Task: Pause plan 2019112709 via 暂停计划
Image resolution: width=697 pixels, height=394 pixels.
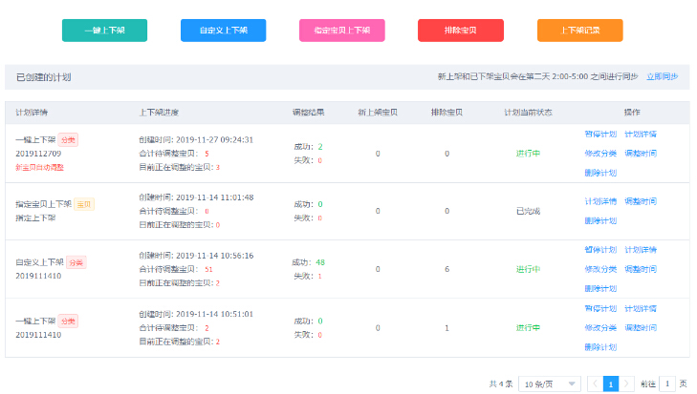Action: click(599, 134)
